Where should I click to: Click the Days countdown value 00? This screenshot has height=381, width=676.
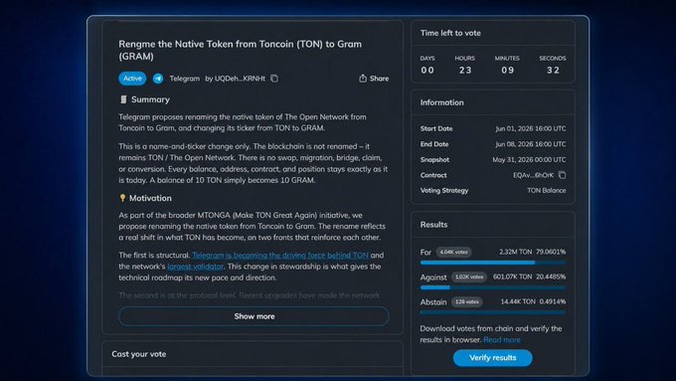coord(427,70)
